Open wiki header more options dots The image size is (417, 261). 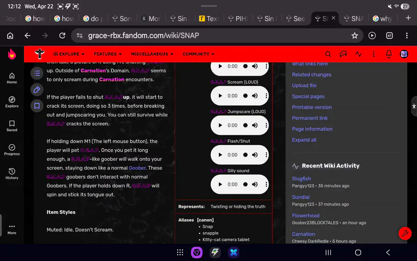click(373, 54)
